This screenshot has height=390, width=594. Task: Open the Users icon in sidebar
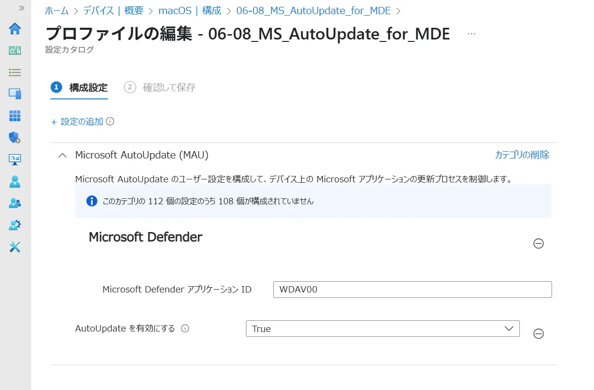(x=15, y=181)
